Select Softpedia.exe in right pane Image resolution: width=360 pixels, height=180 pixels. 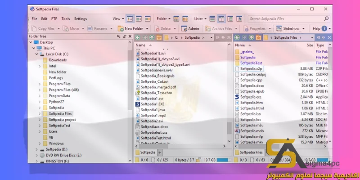pos(251,97)
